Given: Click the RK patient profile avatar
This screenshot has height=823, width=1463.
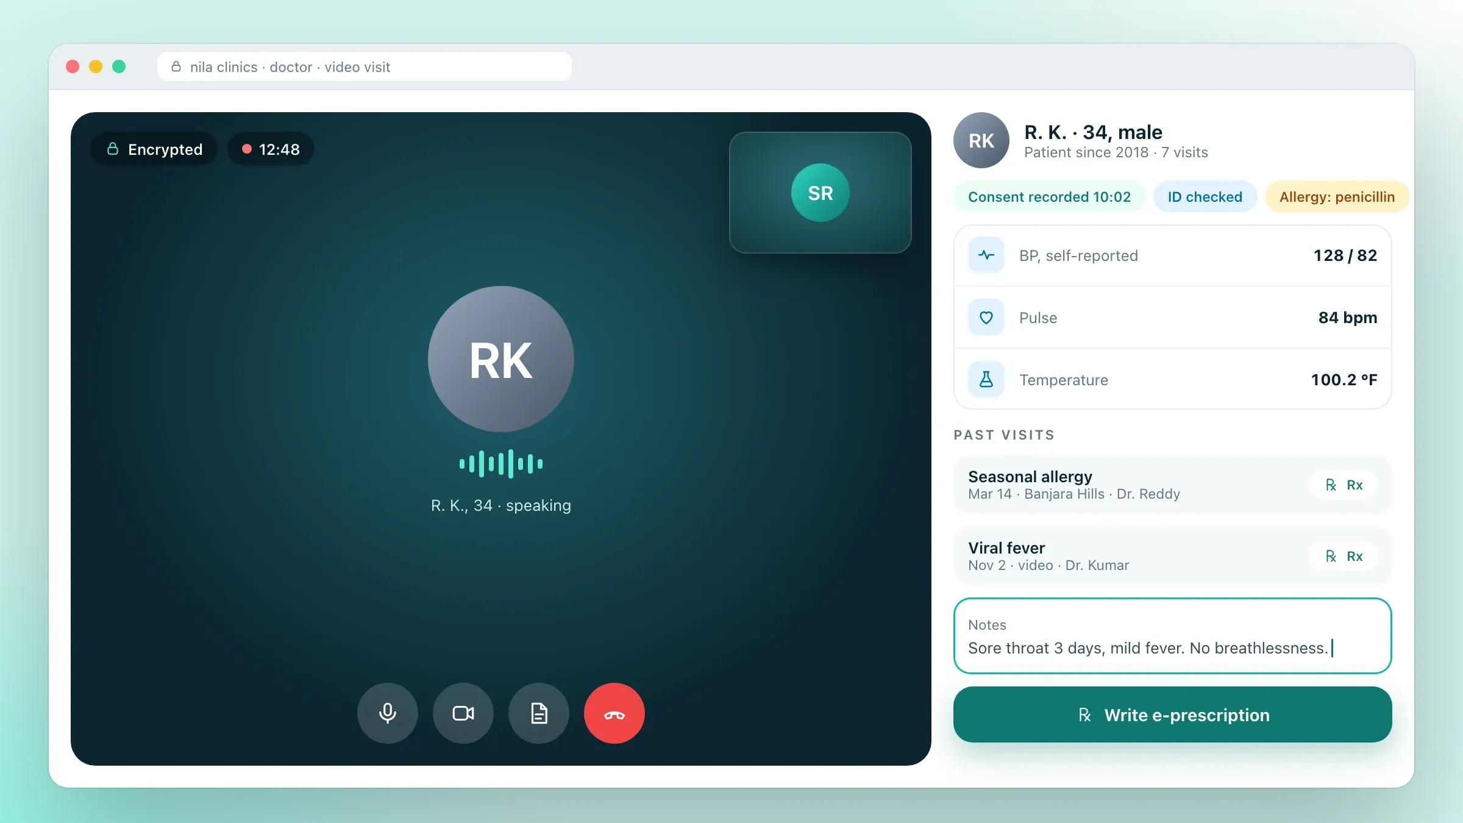Looking at the screenshot, I should pyautogui.click(x=981, y=140).
